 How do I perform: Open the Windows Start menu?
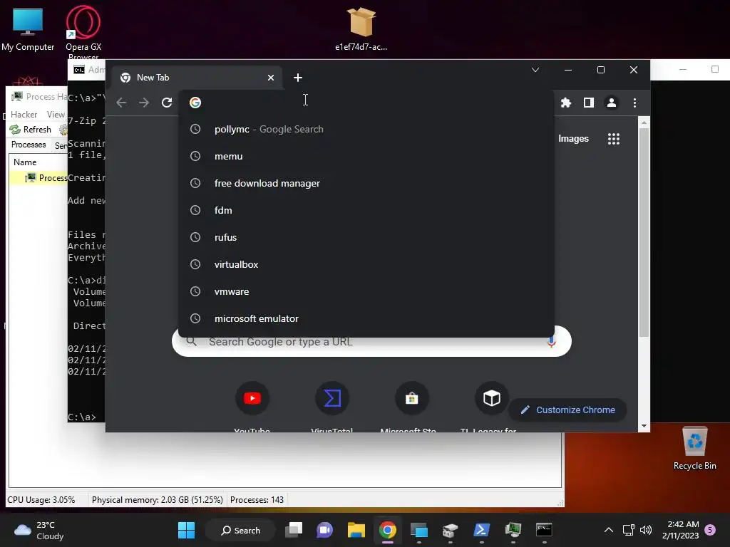coord(186,530)
